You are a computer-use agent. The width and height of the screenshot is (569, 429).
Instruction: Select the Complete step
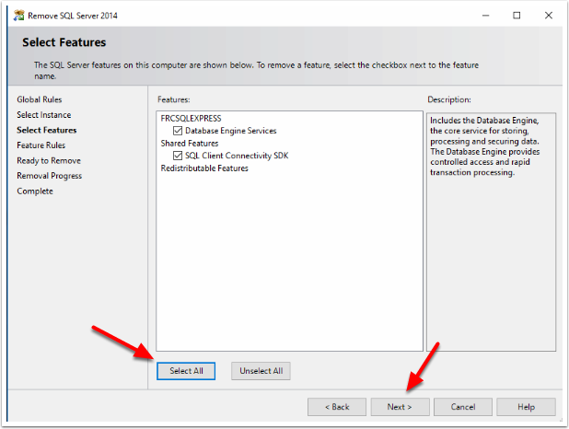[35, 191]
